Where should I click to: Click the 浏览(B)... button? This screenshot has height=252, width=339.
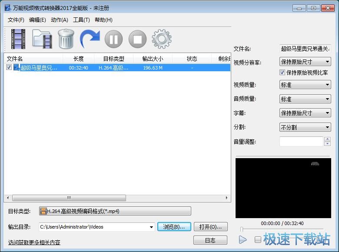click(174, 227)
